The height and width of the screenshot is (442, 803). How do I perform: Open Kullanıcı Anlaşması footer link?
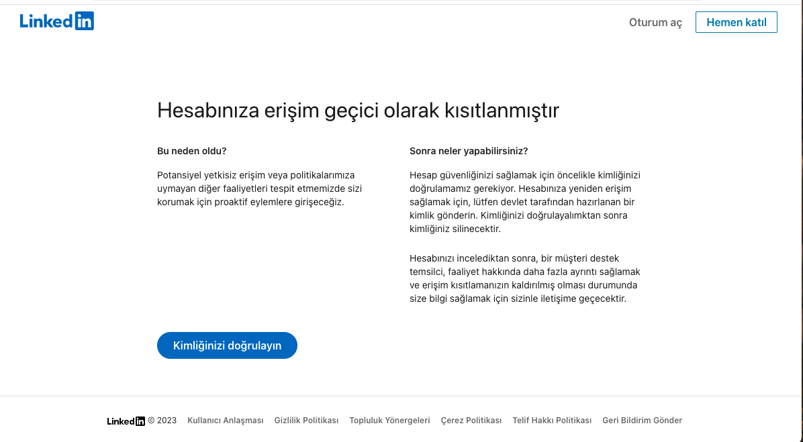pyautogui.click(x=226, y=421)
